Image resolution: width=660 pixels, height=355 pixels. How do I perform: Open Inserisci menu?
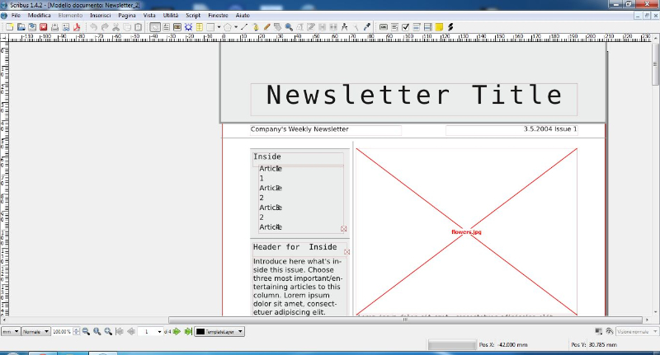100,15
